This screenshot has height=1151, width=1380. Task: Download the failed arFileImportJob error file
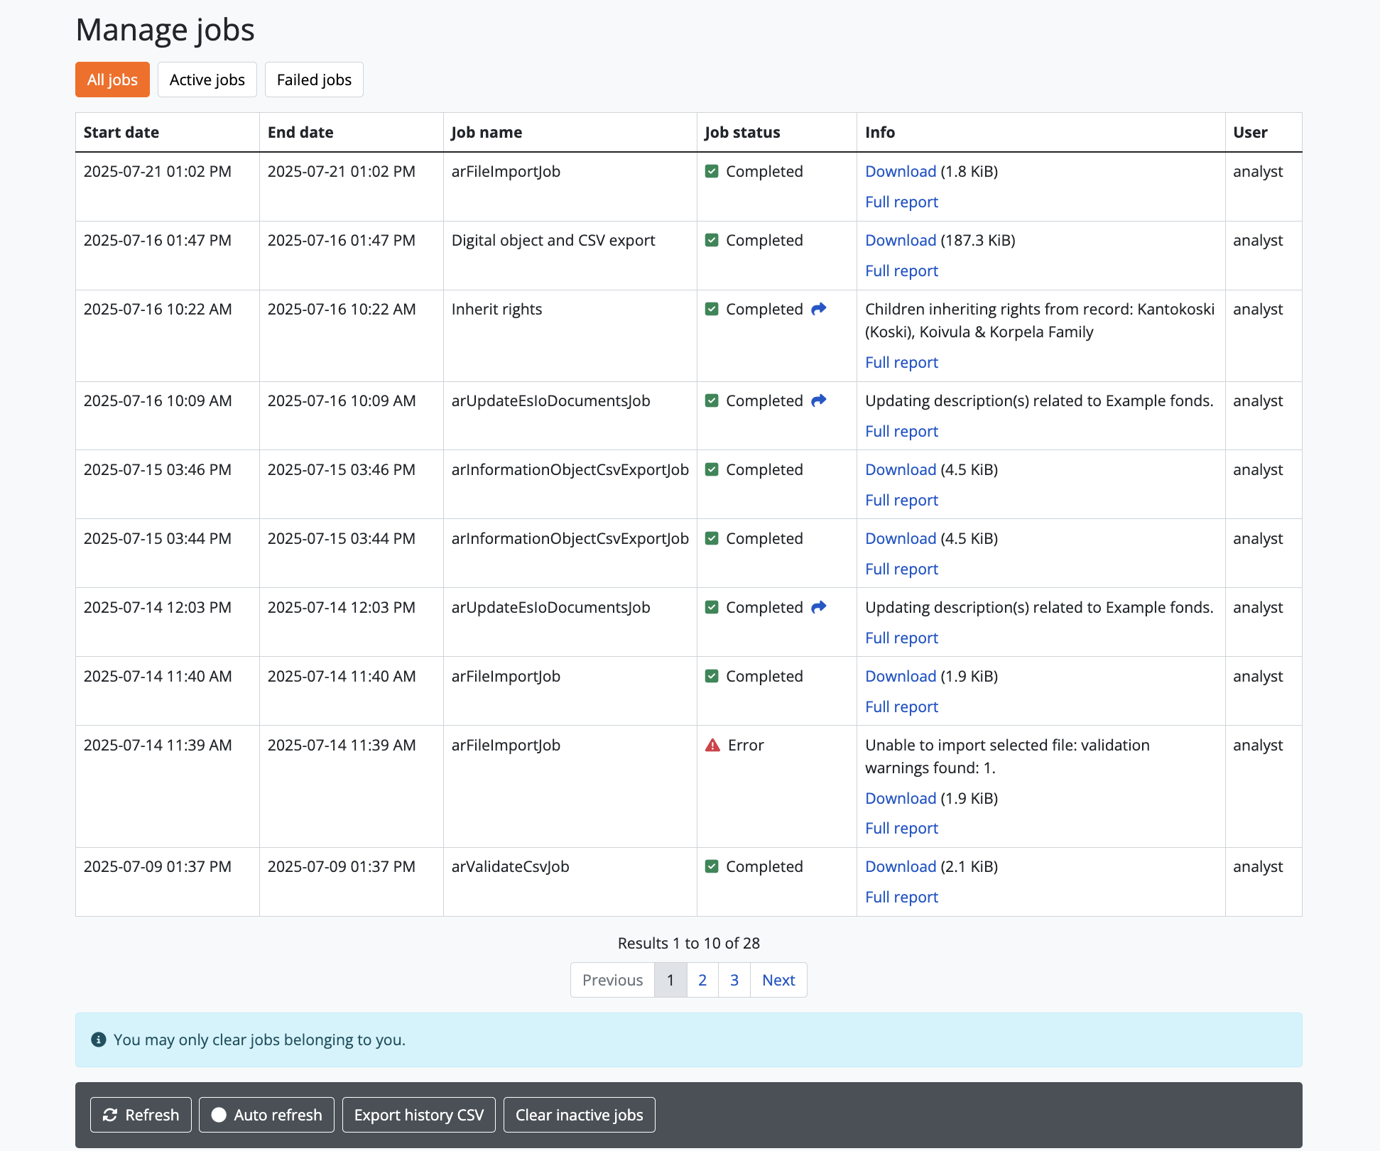(901, 798)
